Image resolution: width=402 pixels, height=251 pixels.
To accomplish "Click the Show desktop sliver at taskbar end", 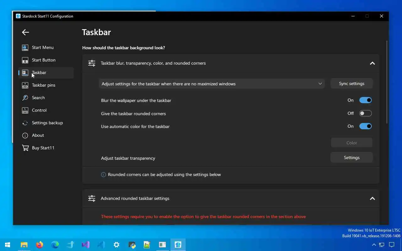I will [401, 245].
